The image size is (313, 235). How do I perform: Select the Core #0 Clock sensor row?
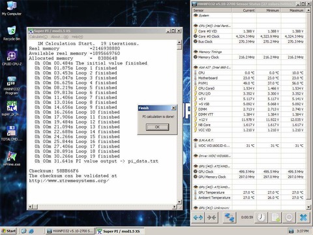(249, 37)
